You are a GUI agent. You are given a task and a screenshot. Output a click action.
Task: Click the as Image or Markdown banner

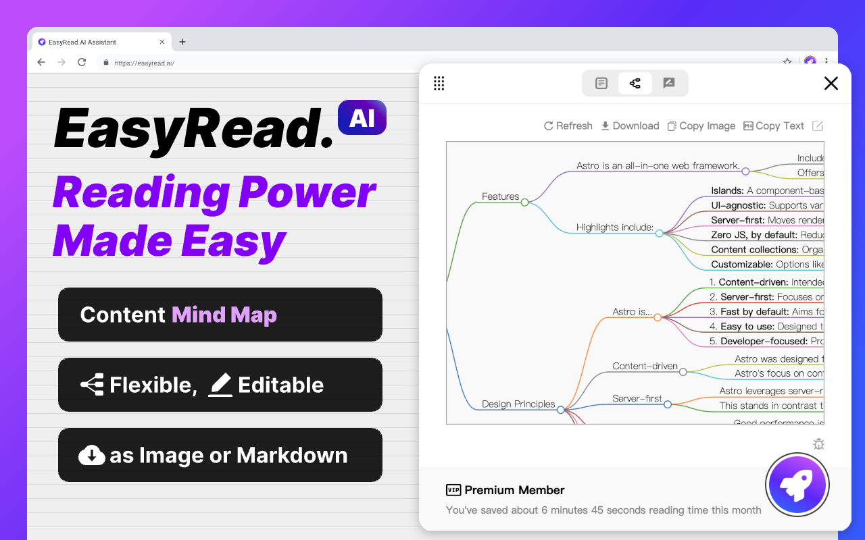point(220,455)
